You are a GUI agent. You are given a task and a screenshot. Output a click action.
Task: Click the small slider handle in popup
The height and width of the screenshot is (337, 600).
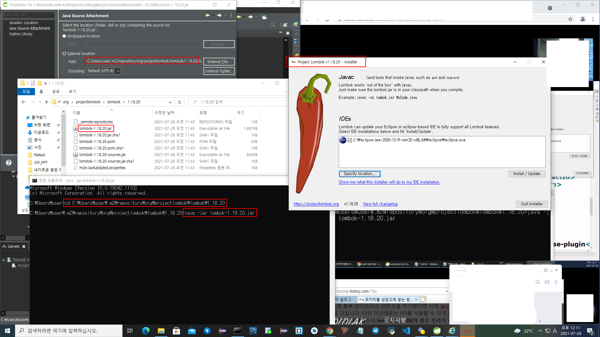point(465,271)
